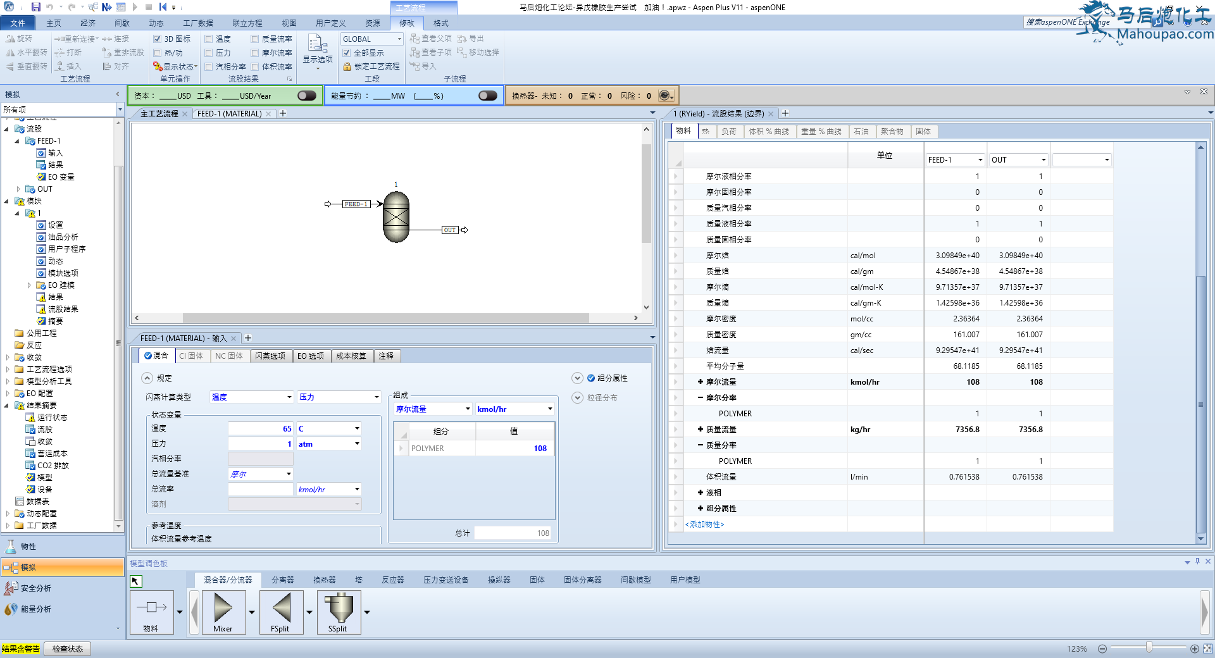Select the 换热器 palette tab
Viewport: 1215px width, 658px height.
[x=324, y=580]
